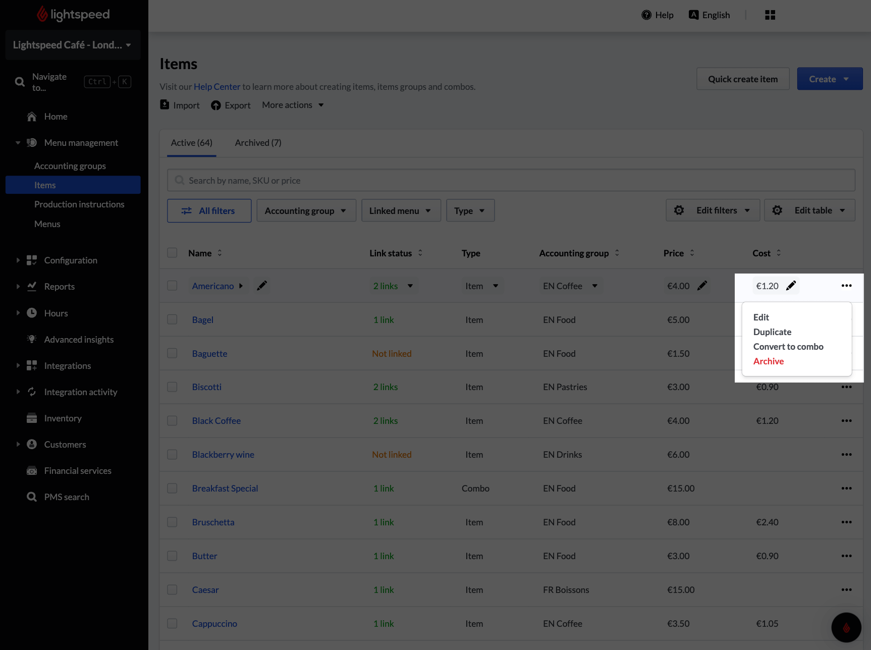Click the Menu management icon
The image size is (871, 650).
(x=32, y=143)
